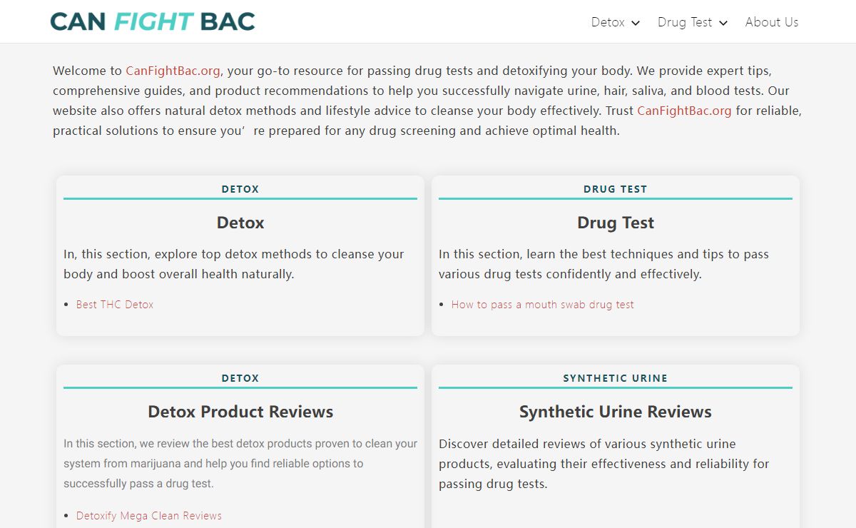856x528 pixels.
Task: Click the DRUG TEST category label
Action: pos(615,189)
